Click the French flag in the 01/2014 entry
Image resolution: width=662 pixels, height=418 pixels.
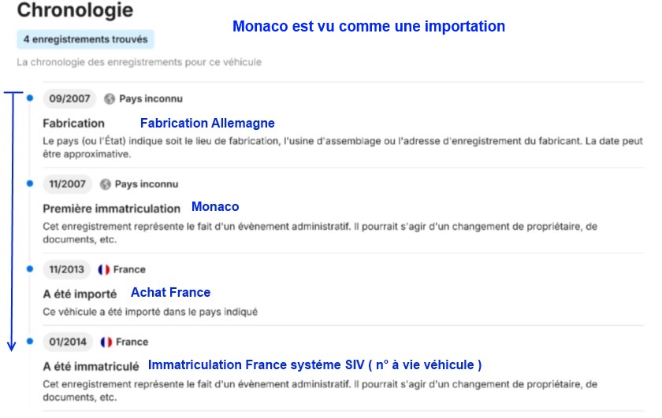point(106,342)
